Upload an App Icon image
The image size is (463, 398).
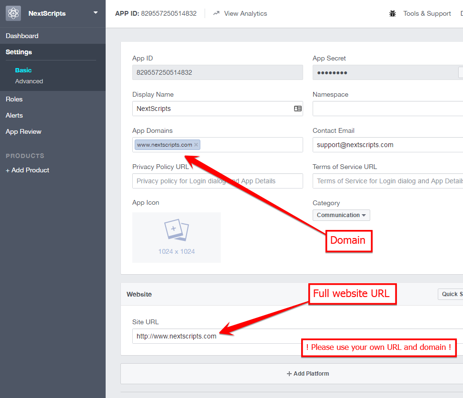pos(176,237)
